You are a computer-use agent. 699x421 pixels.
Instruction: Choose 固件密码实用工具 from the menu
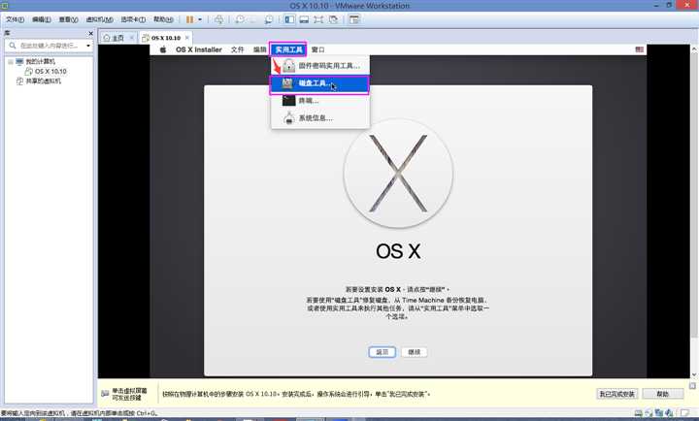[320, 66]
